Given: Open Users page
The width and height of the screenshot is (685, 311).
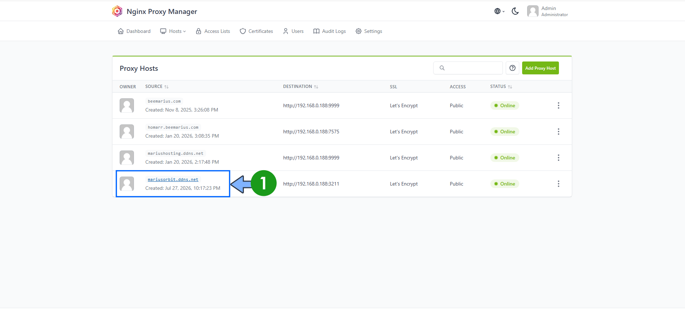Looking at the screenshot, I should (x=293, y=31).
